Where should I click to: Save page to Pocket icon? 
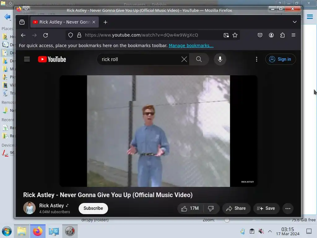260,35
